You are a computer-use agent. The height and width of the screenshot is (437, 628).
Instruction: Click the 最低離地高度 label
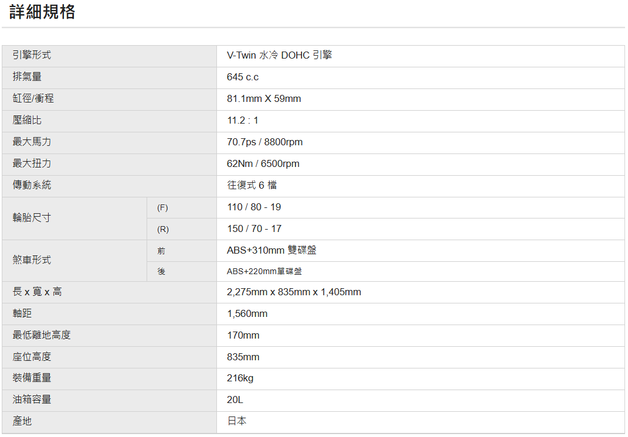[x=42, y=335]
